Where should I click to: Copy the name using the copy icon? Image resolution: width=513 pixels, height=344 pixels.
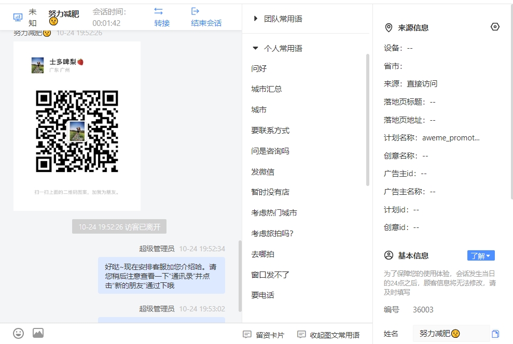click(495, 334)
